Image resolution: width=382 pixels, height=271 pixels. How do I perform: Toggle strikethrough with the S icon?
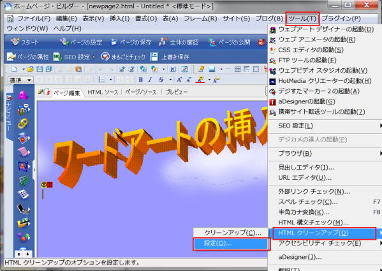161,80
